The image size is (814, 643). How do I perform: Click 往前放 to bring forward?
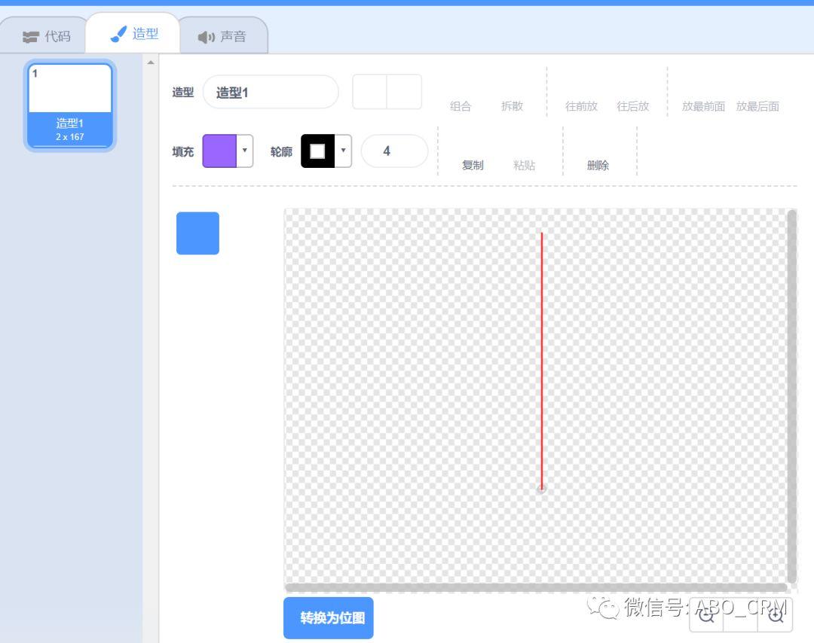coord(581,105)
